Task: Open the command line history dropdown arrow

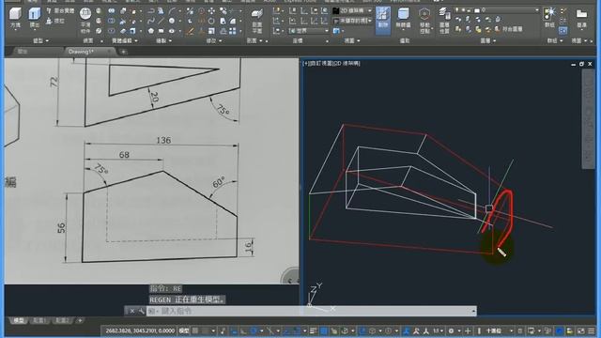Action: pos(473,312)
